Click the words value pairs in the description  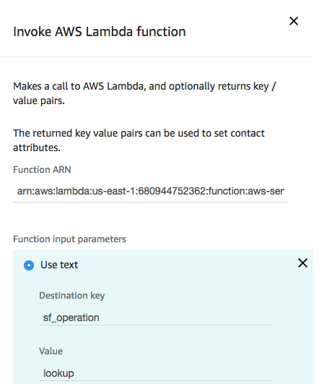pos(39,101)
